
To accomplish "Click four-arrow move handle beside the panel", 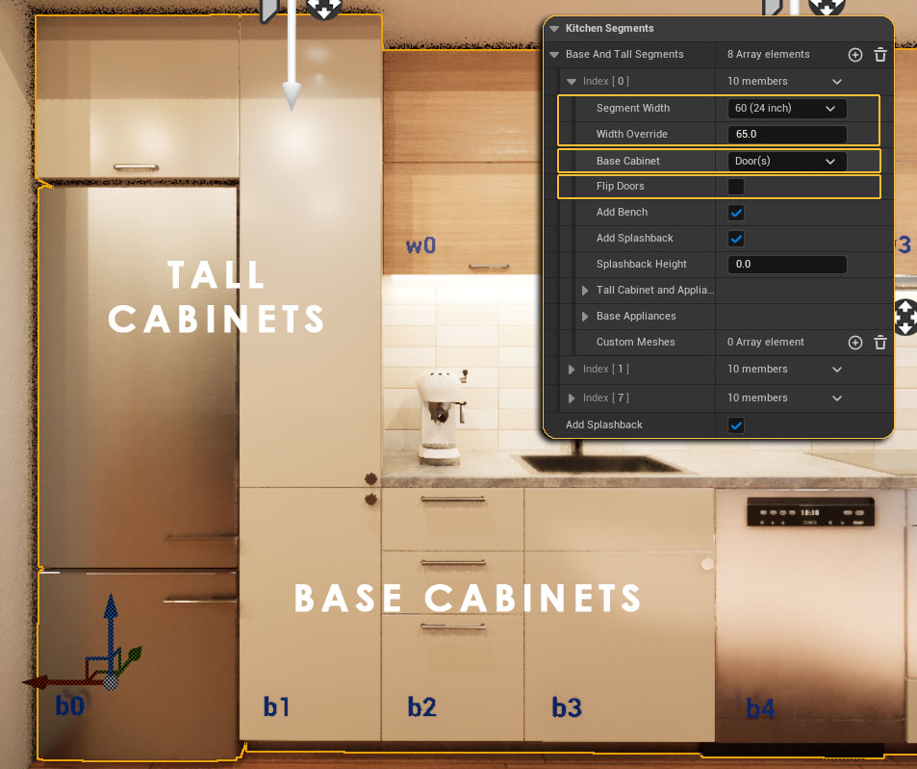I will pyautogui.click(x=905, y=316).
